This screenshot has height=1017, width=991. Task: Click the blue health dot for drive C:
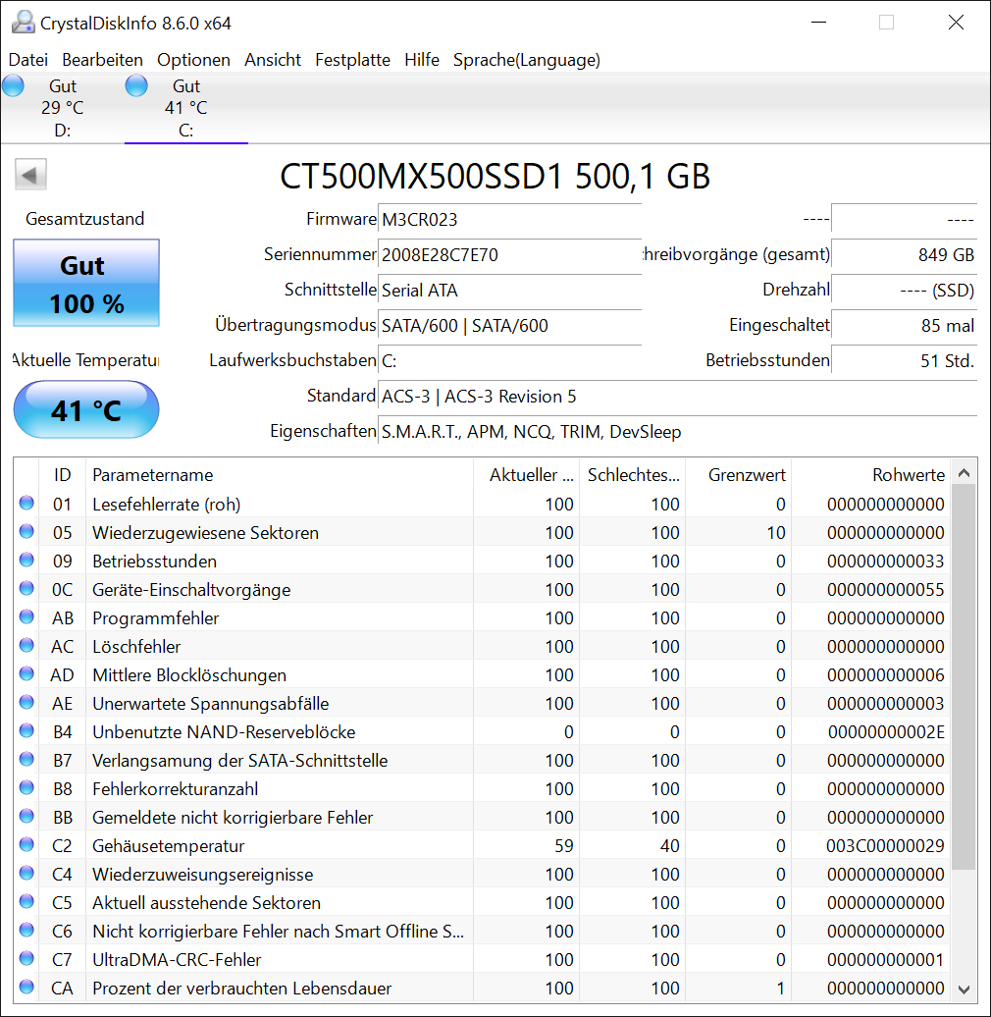pos(136,85)
